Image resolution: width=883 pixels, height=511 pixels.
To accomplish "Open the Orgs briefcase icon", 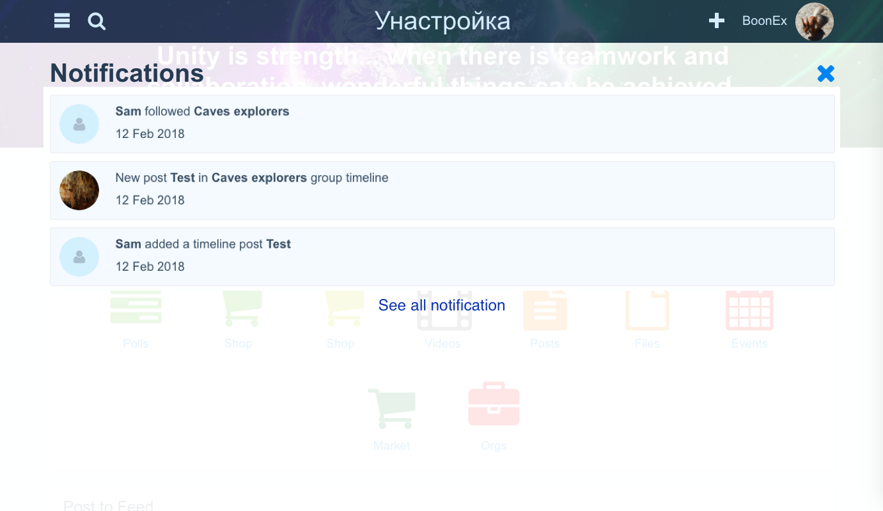I will 494,404.
